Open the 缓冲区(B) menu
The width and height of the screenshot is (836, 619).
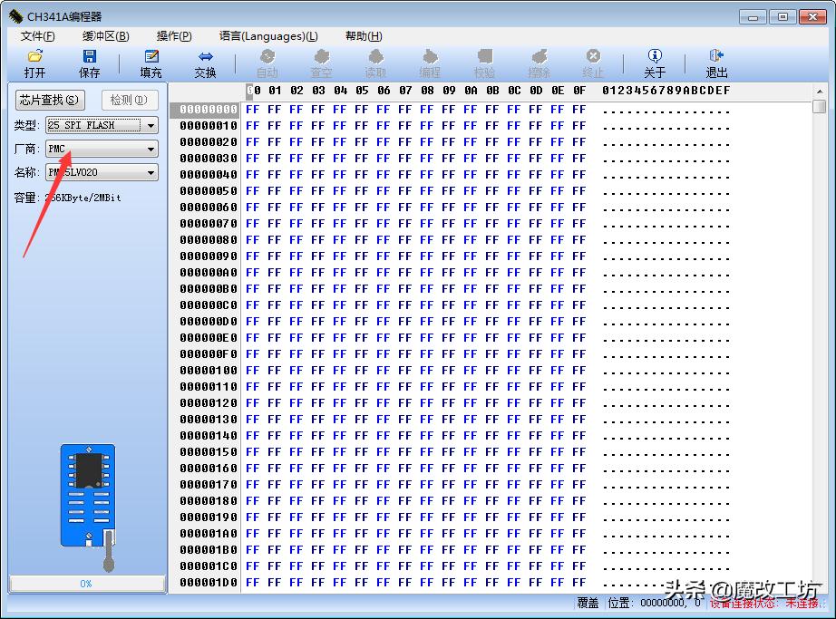[105, 36]
